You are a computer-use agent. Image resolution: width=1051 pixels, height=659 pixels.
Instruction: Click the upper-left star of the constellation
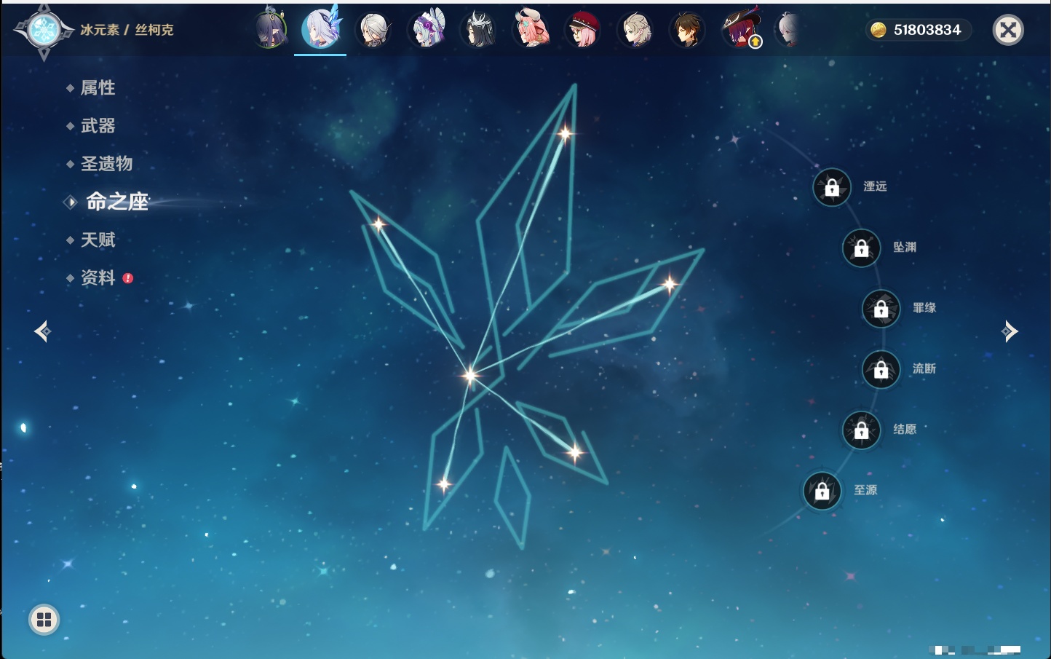click(x=378, y=224)
